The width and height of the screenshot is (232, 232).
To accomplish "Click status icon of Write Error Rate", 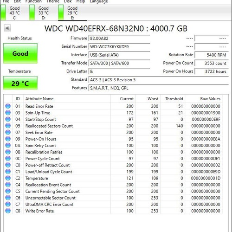I will click(x=8, y=211).
